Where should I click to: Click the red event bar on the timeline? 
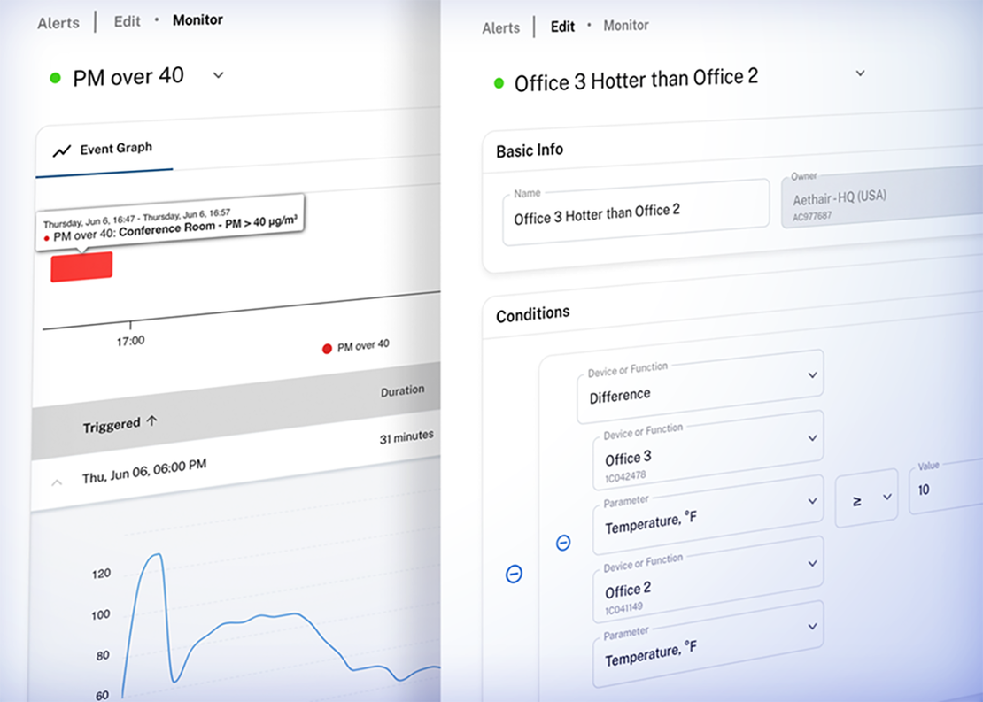point(81,266)
